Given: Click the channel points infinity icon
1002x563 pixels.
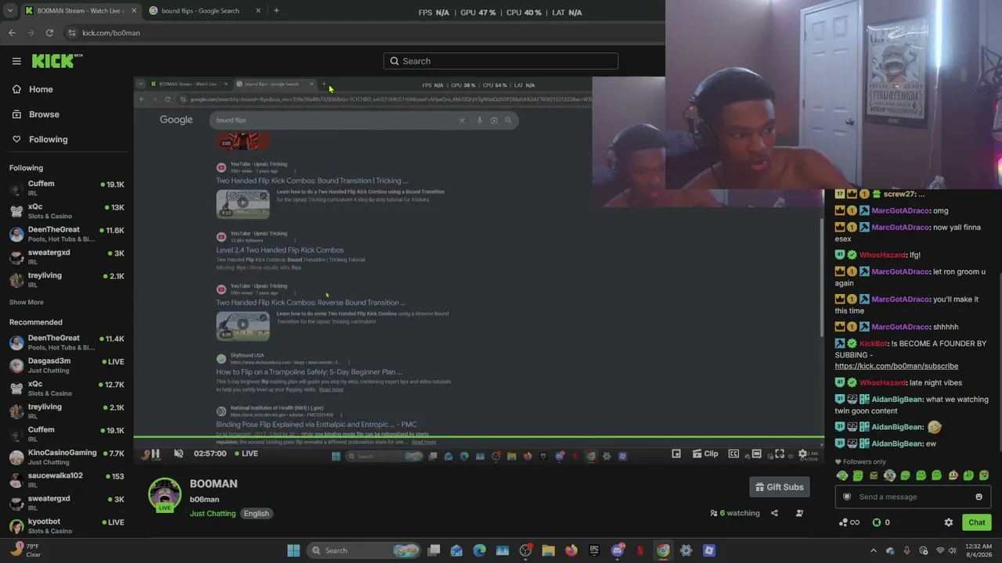Looking at the screenshot, I should (x=849, y=522).
